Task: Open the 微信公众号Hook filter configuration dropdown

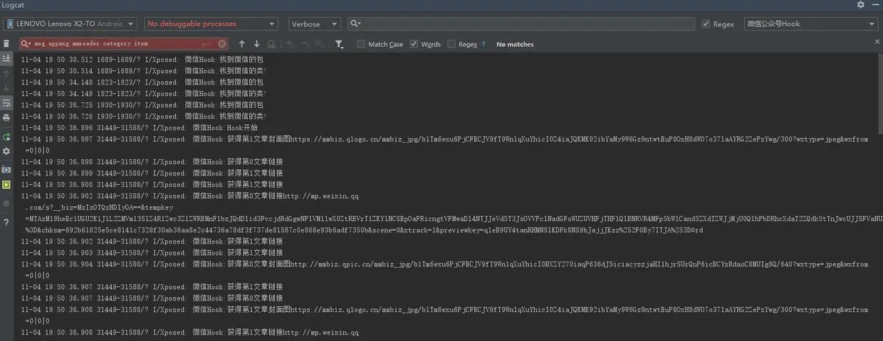Action: click(x=811, y=24)
